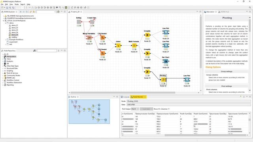The image size is (253, 142).
Task: Select the Manipulation category in Node Repository
Action: pos(11,56)
